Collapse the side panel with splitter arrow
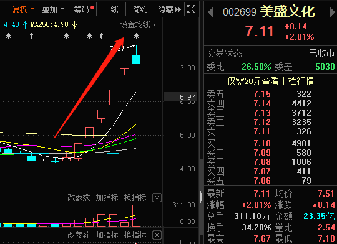This screenshot has height=244, width=337. point(201,197)
